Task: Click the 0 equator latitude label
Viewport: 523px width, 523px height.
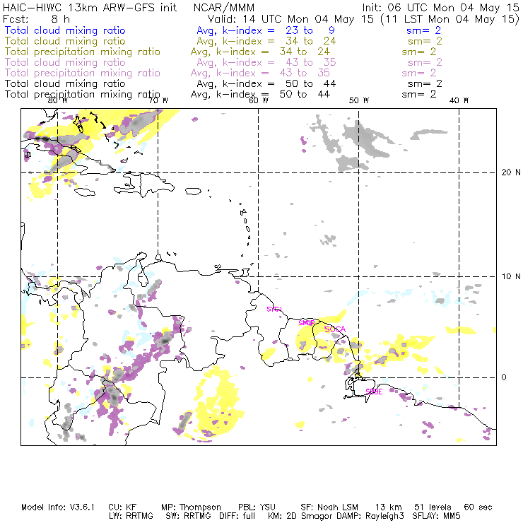Action: coord(504,377)
